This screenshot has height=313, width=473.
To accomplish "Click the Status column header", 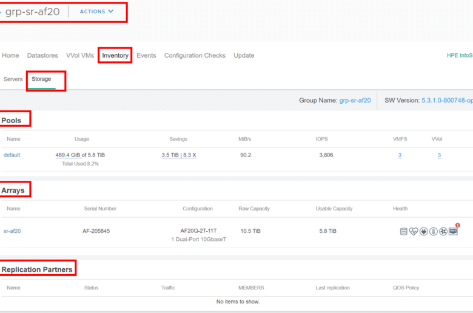I will click(92, 288).
